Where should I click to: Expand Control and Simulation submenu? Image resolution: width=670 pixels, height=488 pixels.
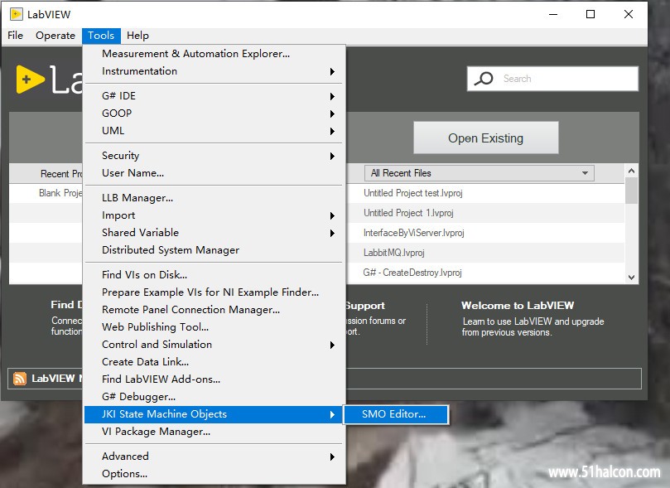[214, 345]
